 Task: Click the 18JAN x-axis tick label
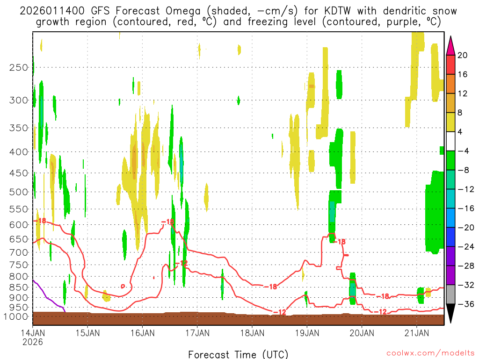click(252, 333)
